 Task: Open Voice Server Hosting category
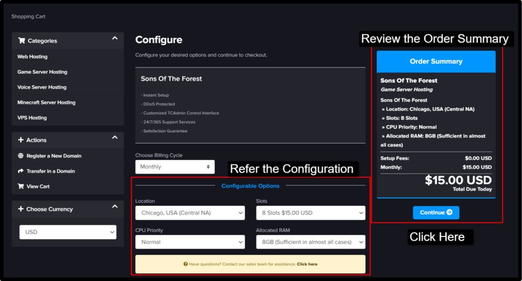42,87
